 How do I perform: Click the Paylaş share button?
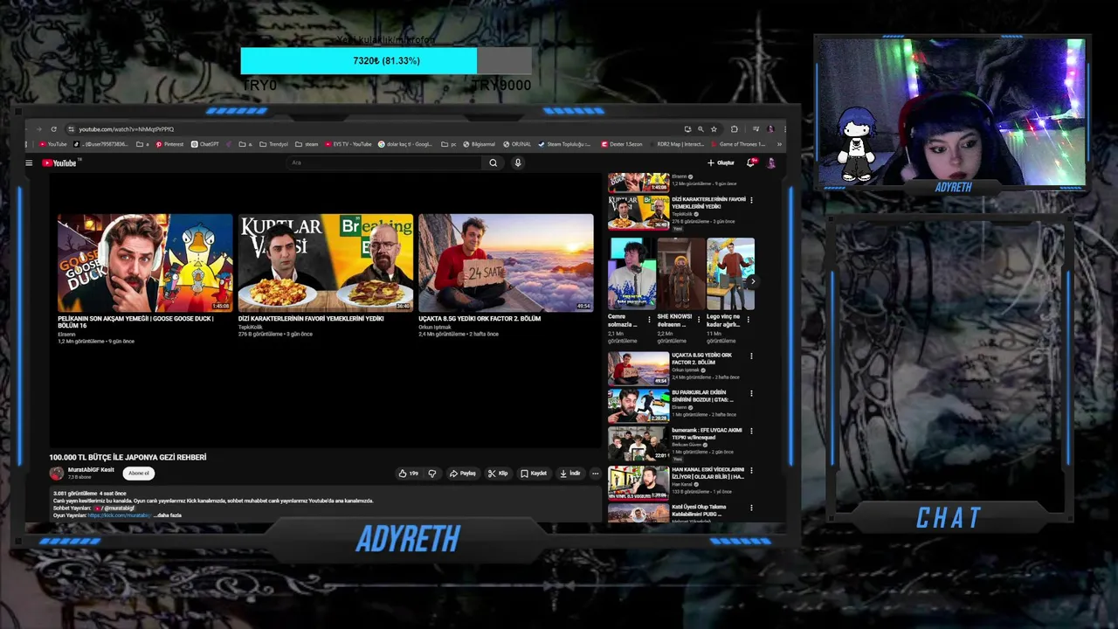pos(463,473)
